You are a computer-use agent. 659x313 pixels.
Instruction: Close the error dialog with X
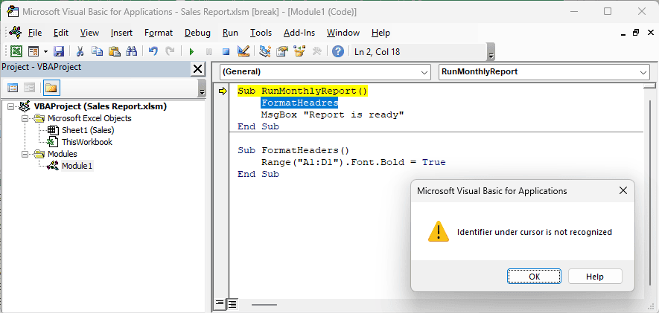pos(623,191)
